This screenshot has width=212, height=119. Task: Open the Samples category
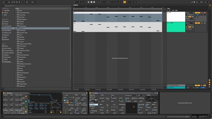tap(7, 39)
